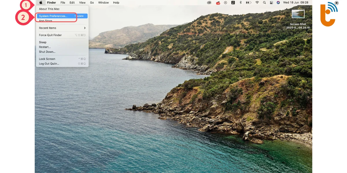Open the Apple menu icon
This screenshot has height=173, width=347.
[x=40, y=3]
